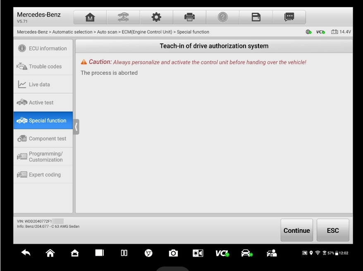363x271 pixels.
Task: Tap the location pin status icon
Action: tap(311, 253)
